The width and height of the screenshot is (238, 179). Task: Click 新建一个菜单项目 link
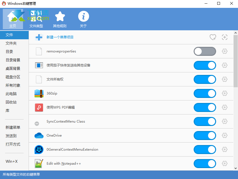pos(60,37)
